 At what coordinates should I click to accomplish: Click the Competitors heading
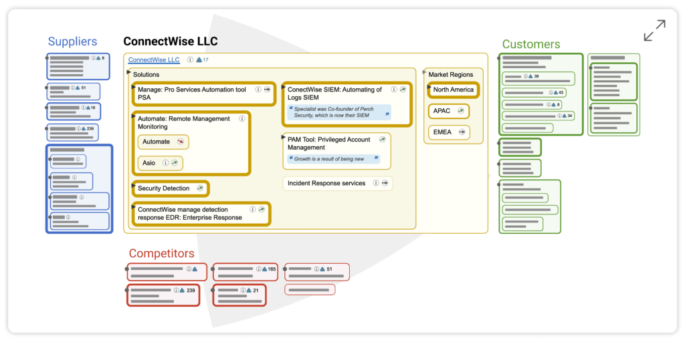162,253
